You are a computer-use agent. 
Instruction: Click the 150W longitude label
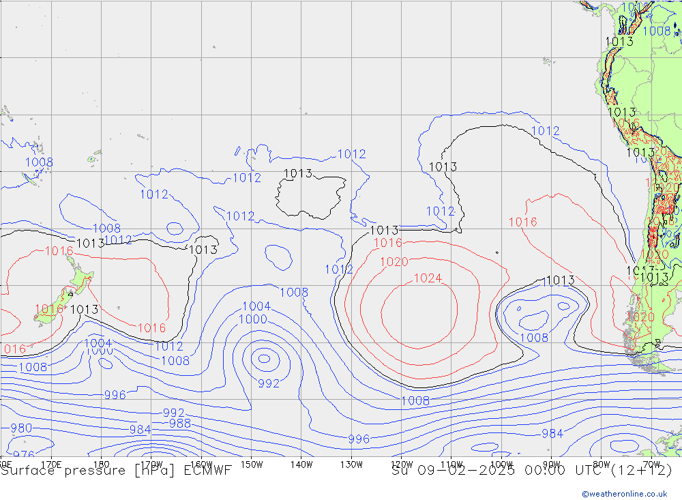point(252,465)
